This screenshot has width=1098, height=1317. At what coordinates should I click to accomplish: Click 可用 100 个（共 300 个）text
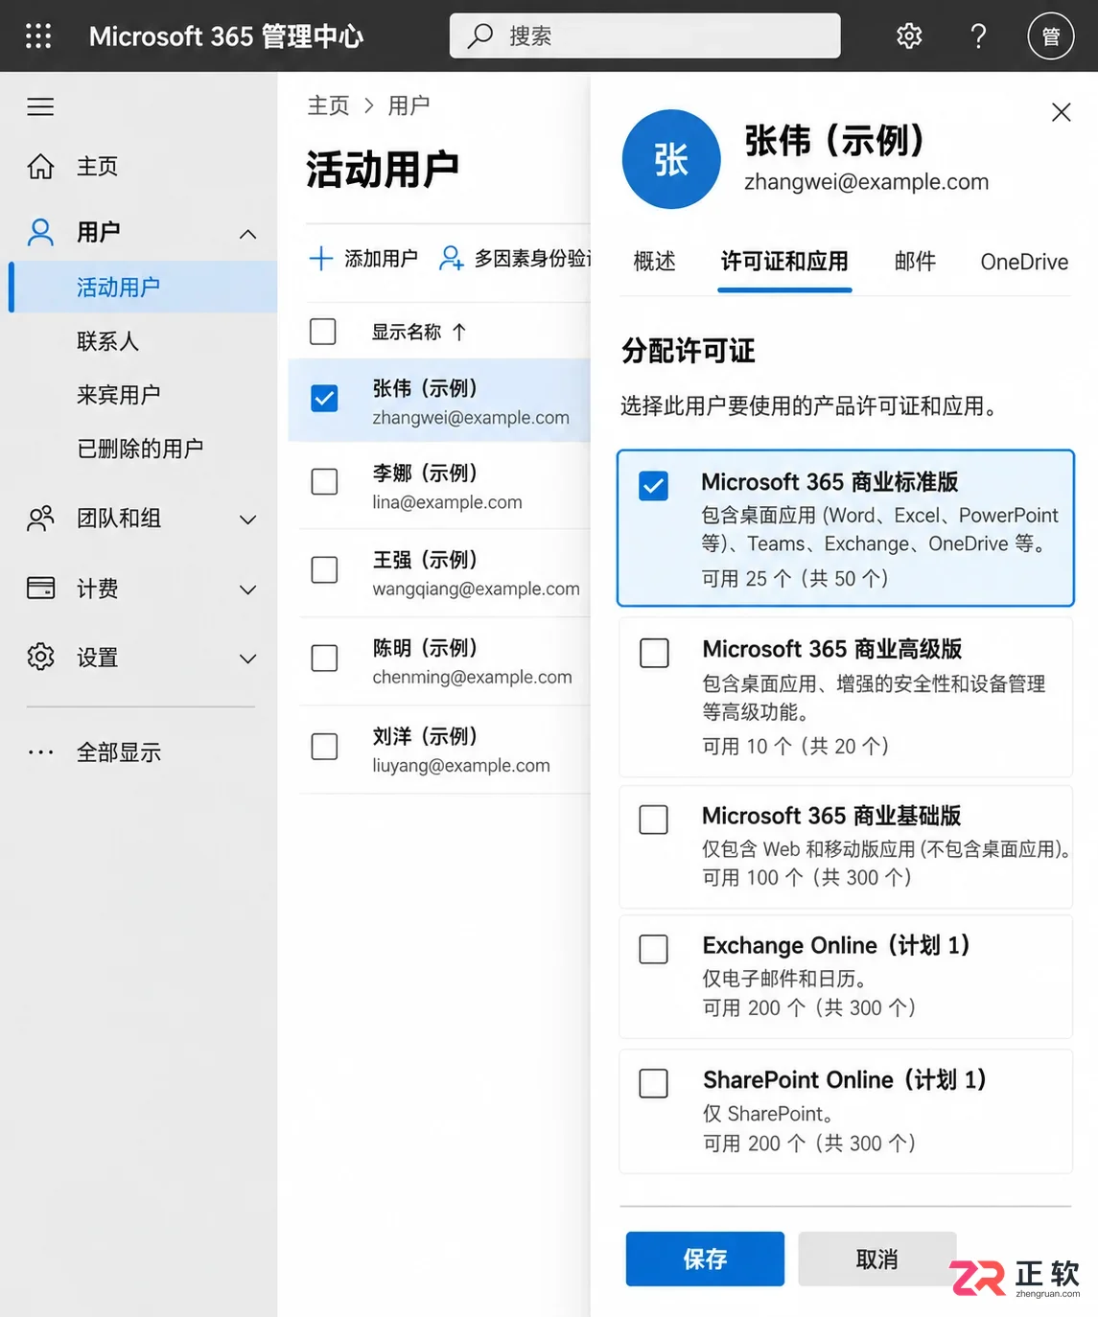click(x=807, y=877)
